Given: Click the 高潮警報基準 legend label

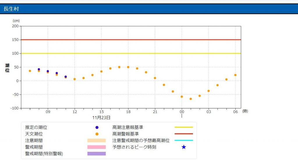Looking at the screenshot, I should 125,134.
